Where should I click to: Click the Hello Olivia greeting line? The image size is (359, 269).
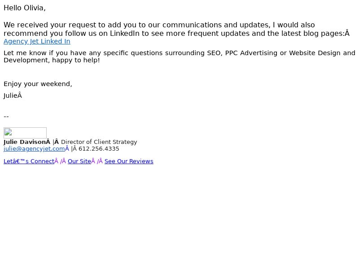click(x=25, y=8)
